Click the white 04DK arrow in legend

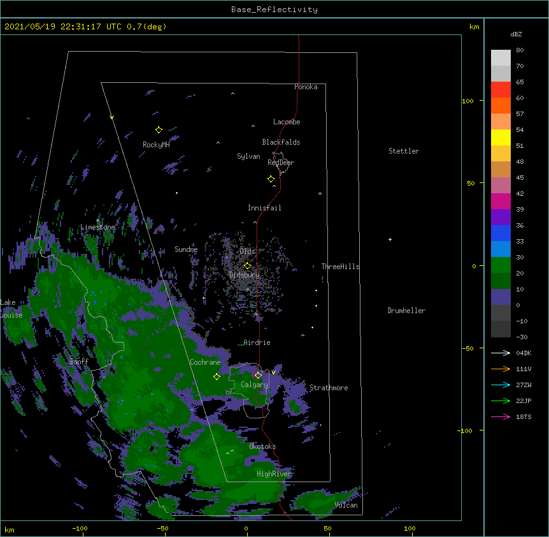click(501, 353)
